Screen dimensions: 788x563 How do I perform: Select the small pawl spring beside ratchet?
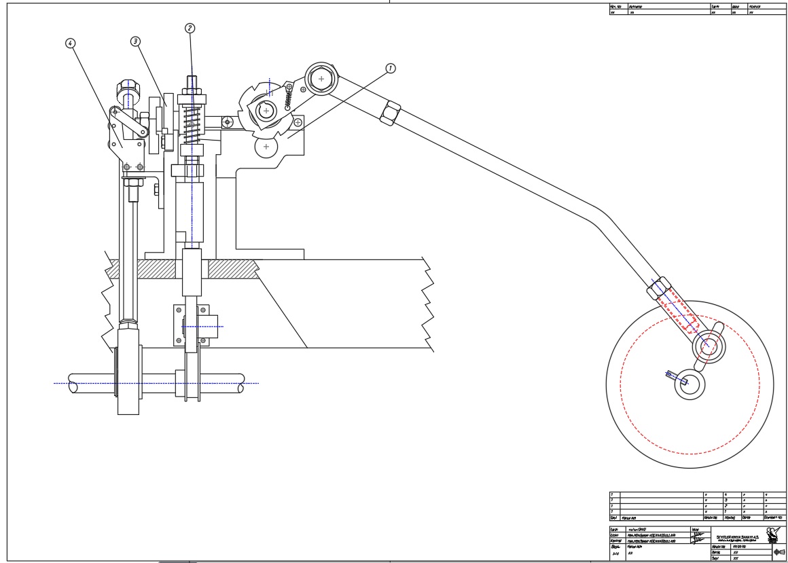click(287, 99)
